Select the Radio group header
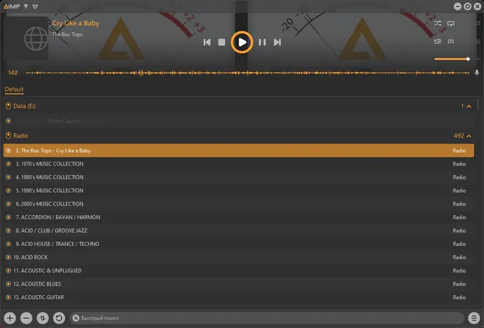The width and height of the screenshot is (484, 328). pos(238,136)
